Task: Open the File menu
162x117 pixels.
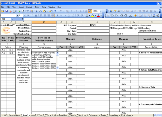Action: click(3, 7)
